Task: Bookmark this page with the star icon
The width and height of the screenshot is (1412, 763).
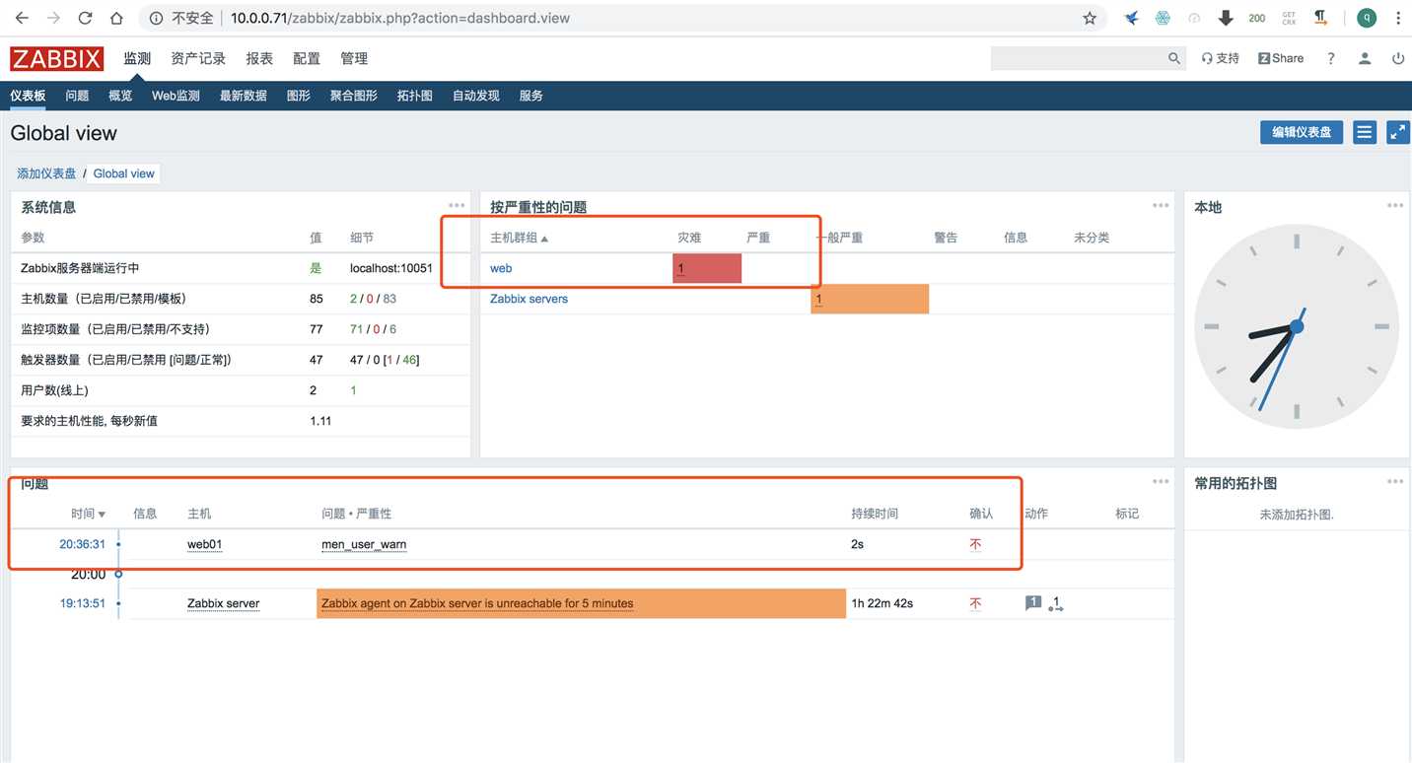Action: 1090,18
